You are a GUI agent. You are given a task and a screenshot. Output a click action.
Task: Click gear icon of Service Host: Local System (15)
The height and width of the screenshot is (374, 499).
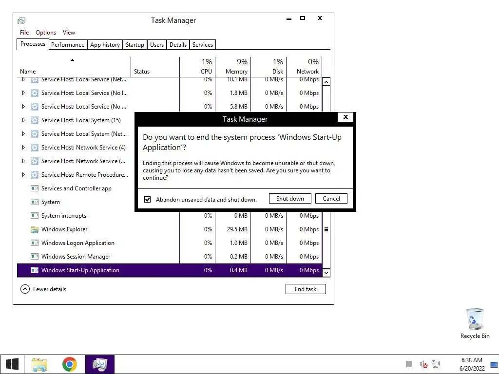click(x=35, y=120)
